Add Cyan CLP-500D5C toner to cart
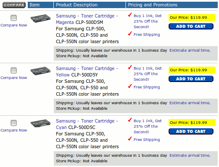The width and height of the screenshot is (219, 167). 191,132
